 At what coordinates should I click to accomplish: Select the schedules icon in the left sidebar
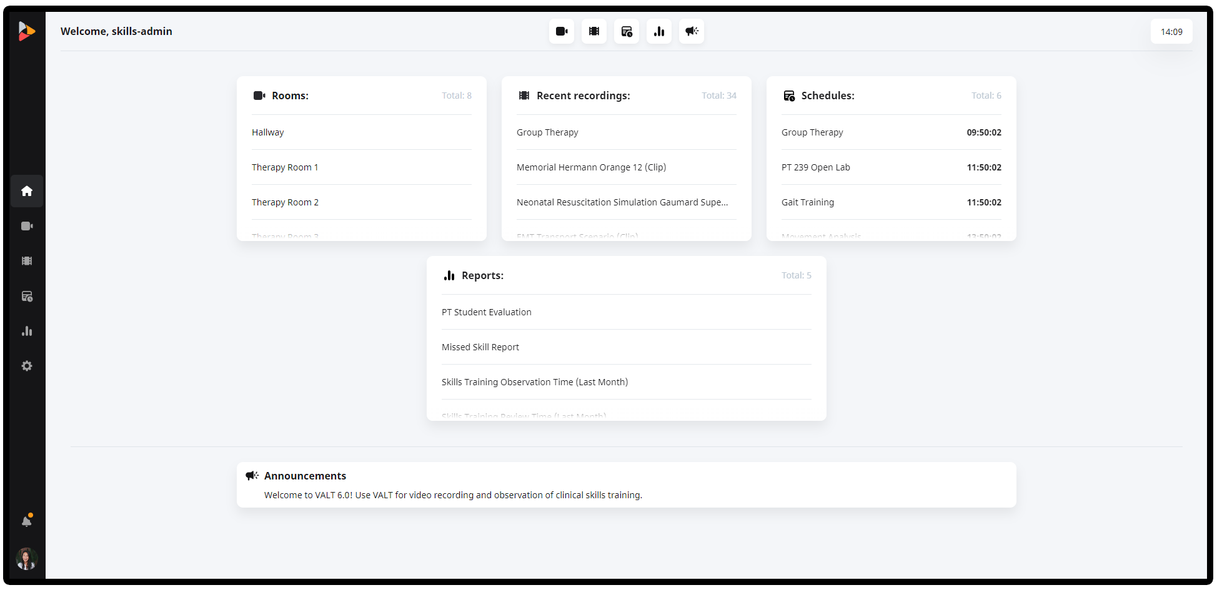pos(27,296)
